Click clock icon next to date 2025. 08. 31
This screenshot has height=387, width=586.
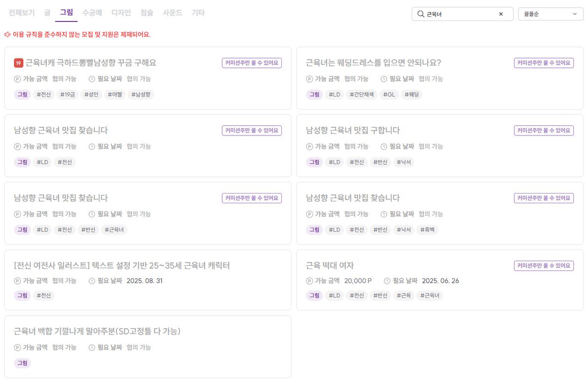(x=92, y=281)
